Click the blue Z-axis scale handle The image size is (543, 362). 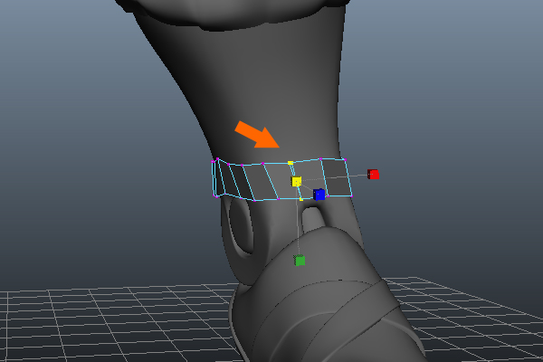pyautogui.click(x=319, y=195)
